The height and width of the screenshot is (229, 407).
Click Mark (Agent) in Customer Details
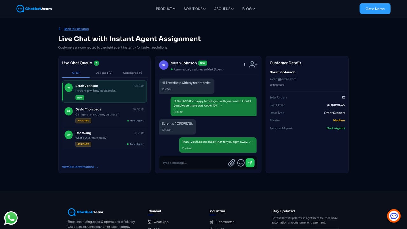pos(335,128)
